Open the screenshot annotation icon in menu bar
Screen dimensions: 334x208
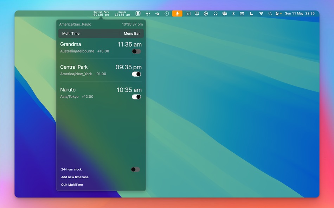138,14
